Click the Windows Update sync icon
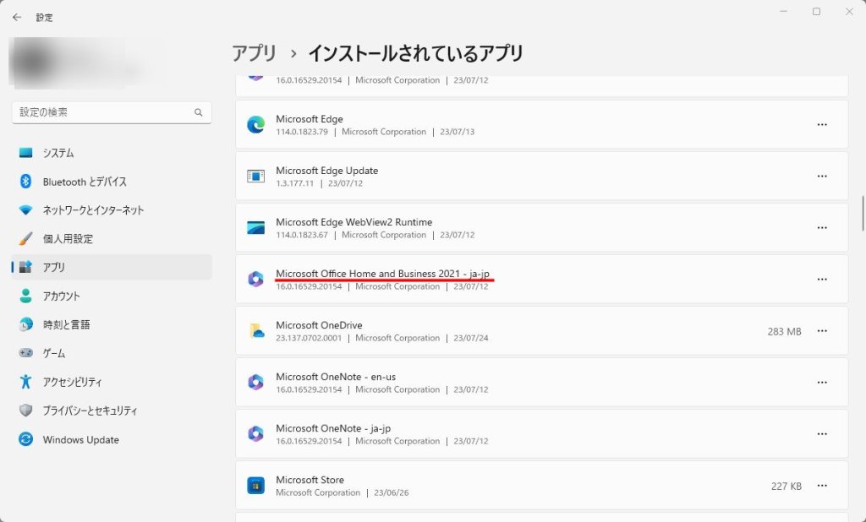866x522 pixels. coord(25,440)
